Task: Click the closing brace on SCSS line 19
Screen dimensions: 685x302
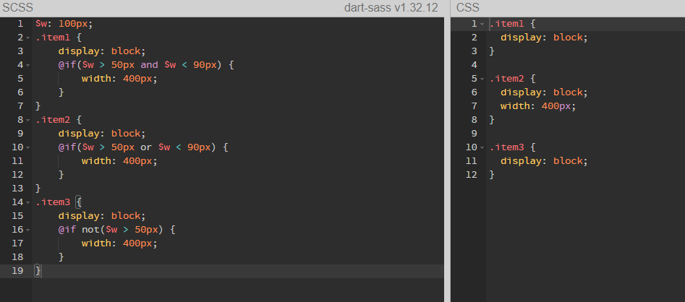Action: pyautogui.click(x=38, y=271)
